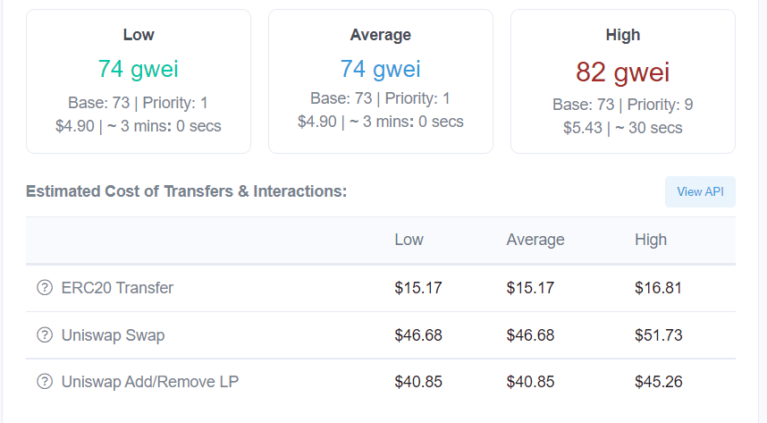Click the High column header
This screenshot has height=423, width=767.
651,240
